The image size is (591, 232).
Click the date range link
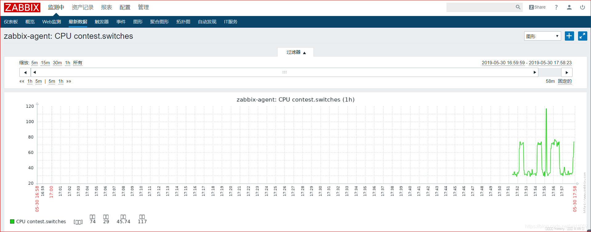click(x=527, y=63)
